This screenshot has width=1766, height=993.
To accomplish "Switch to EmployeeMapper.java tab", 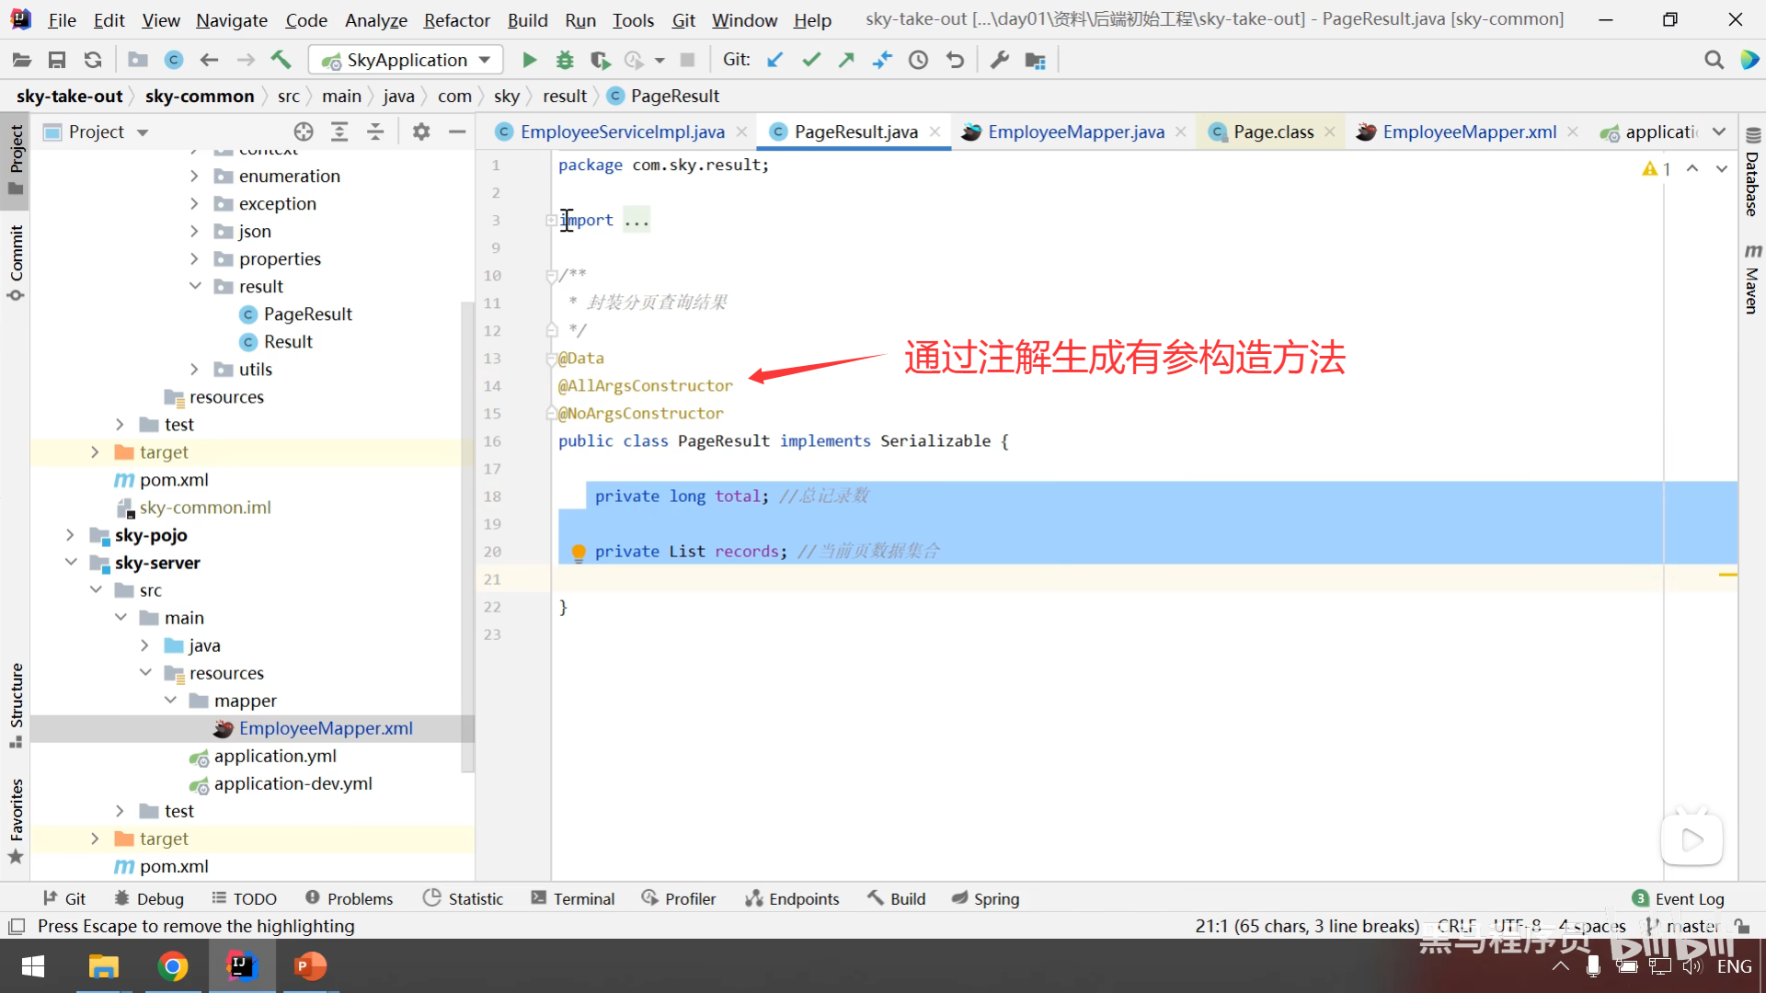I will pyautogui.click(x=1075, y=132).
